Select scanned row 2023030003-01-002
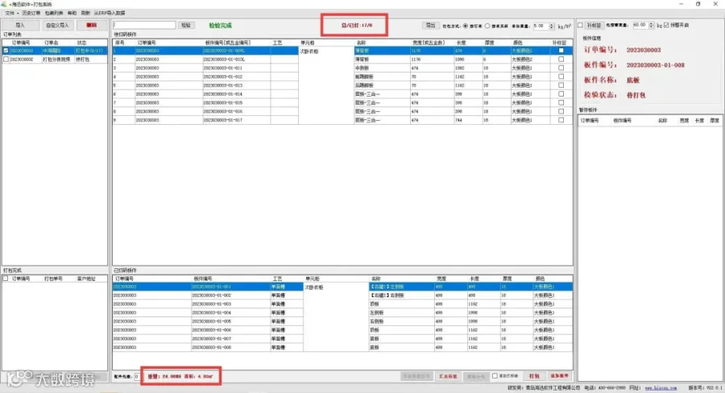 [x=342, y=296]
